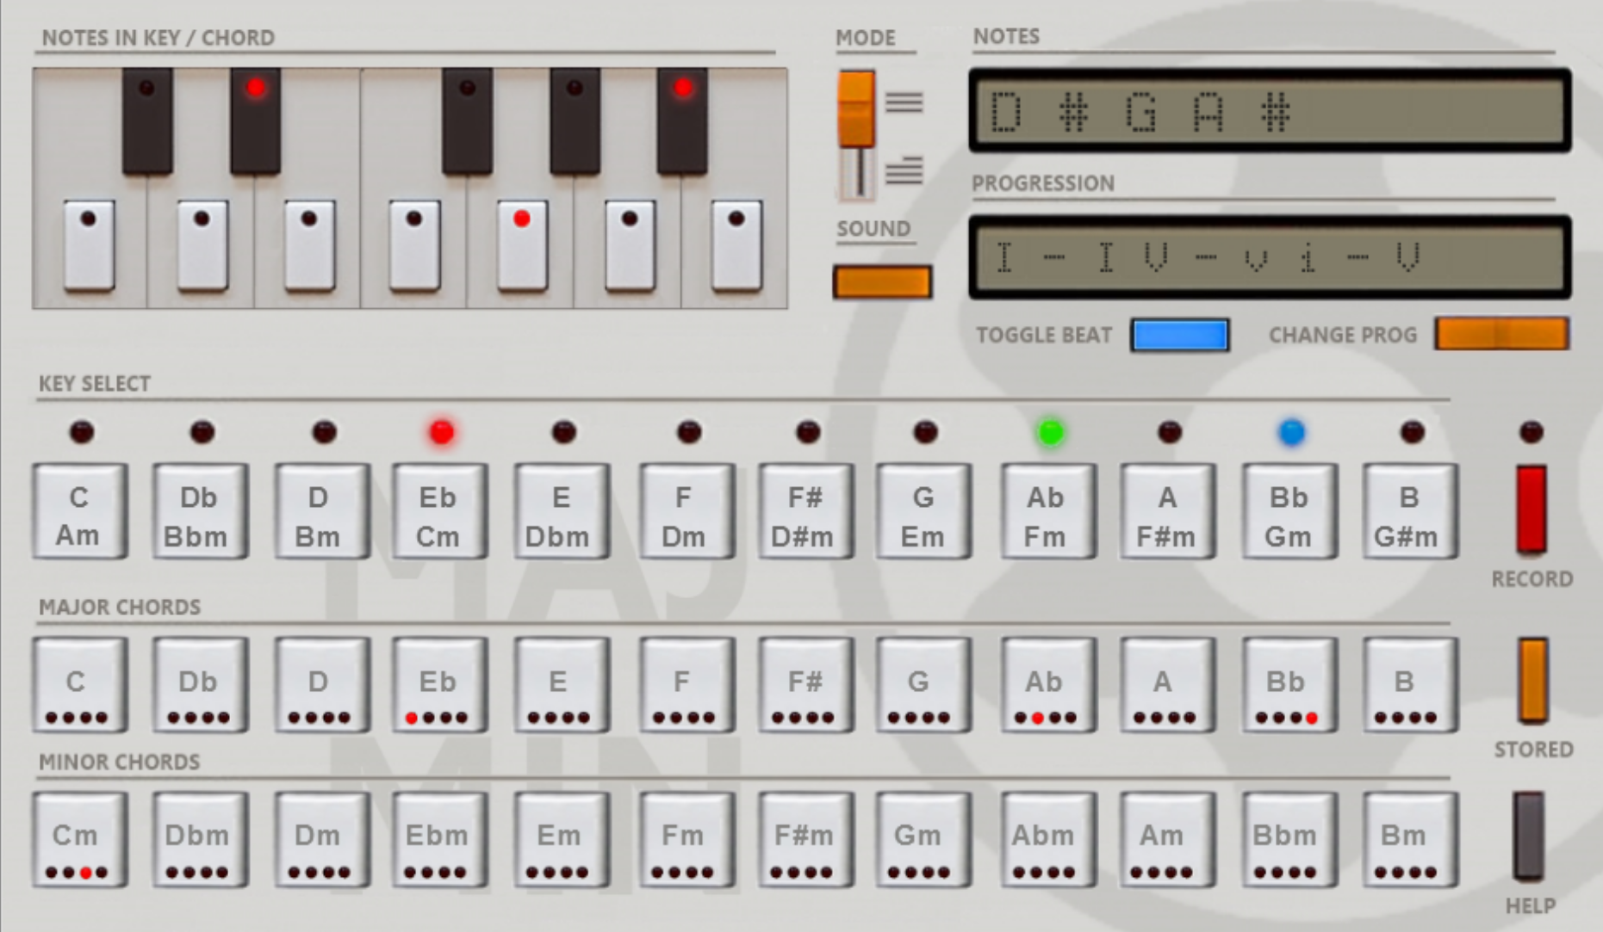
Task: Click the C# black piano key
Action: (x=147, y=121)
